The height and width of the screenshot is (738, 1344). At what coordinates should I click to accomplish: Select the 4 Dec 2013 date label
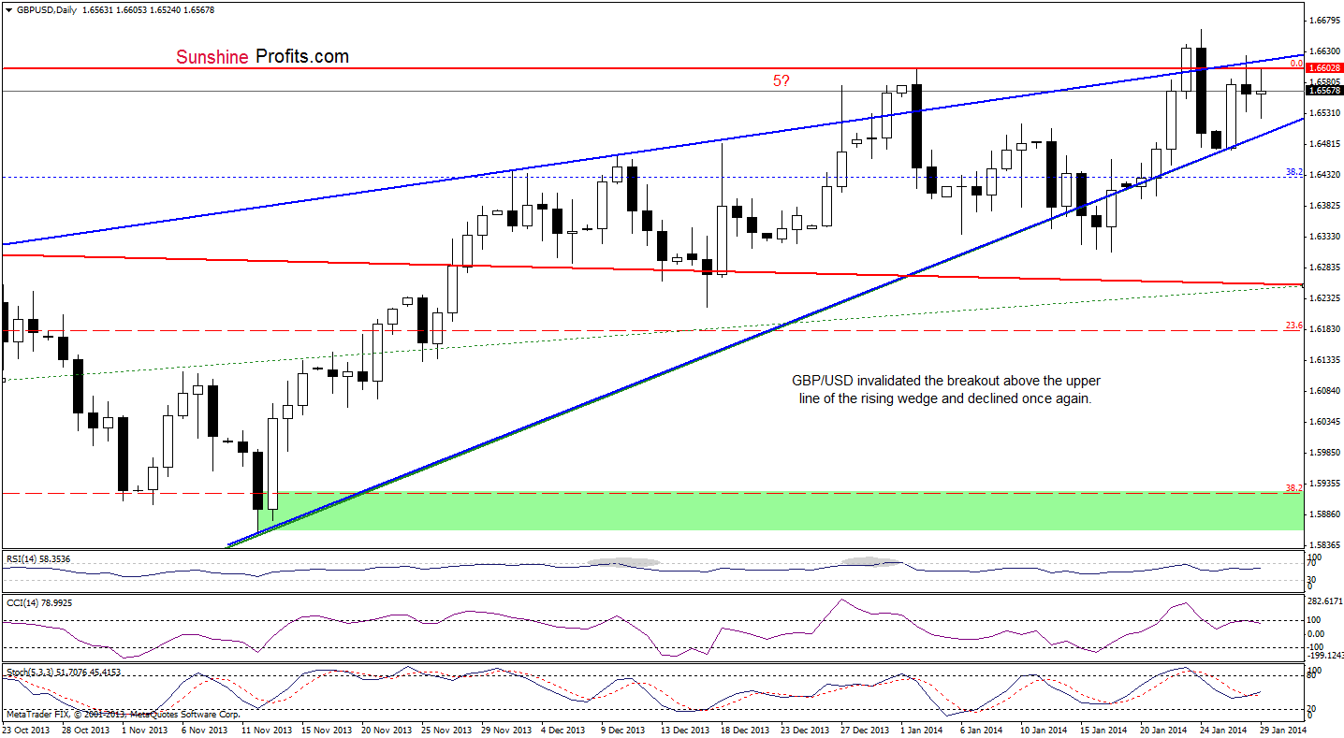(x=564, y=730)
